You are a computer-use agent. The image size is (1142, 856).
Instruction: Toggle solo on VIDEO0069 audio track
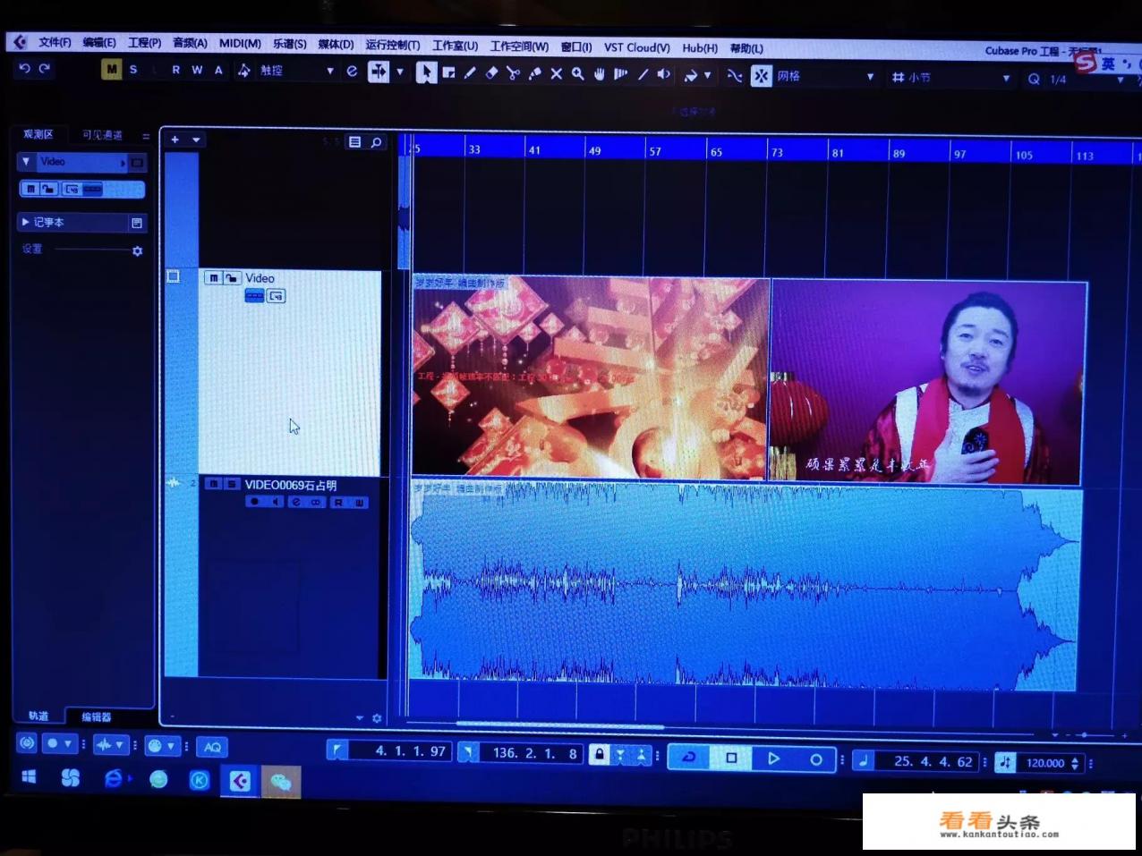click(x=232, y=484)
